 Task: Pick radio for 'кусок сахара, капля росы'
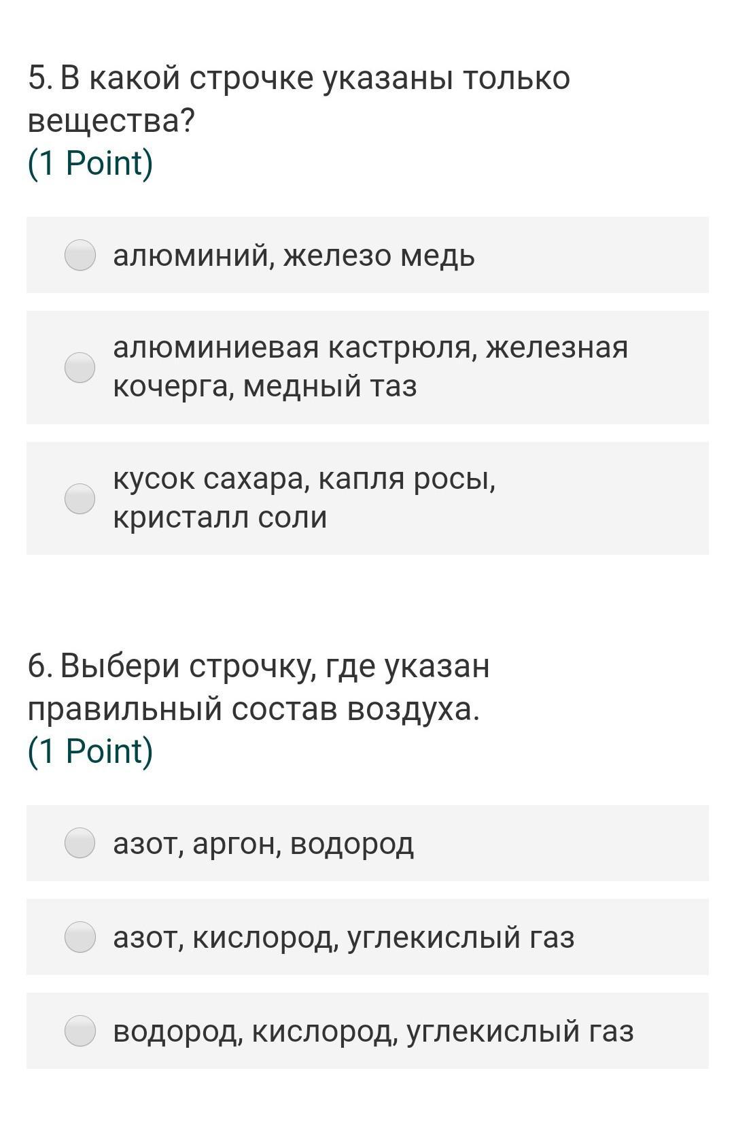click(80, 499)
